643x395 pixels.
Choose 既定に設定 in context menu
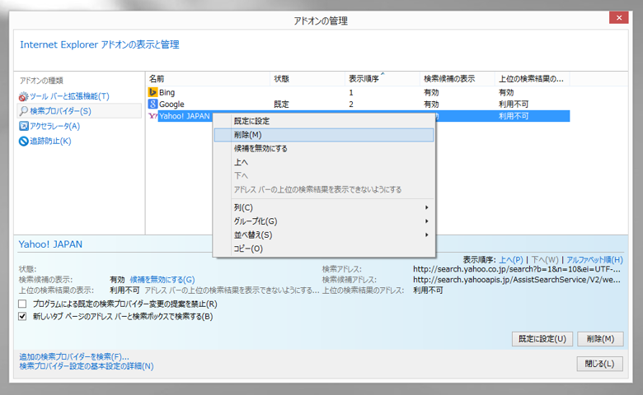point(324,121)
